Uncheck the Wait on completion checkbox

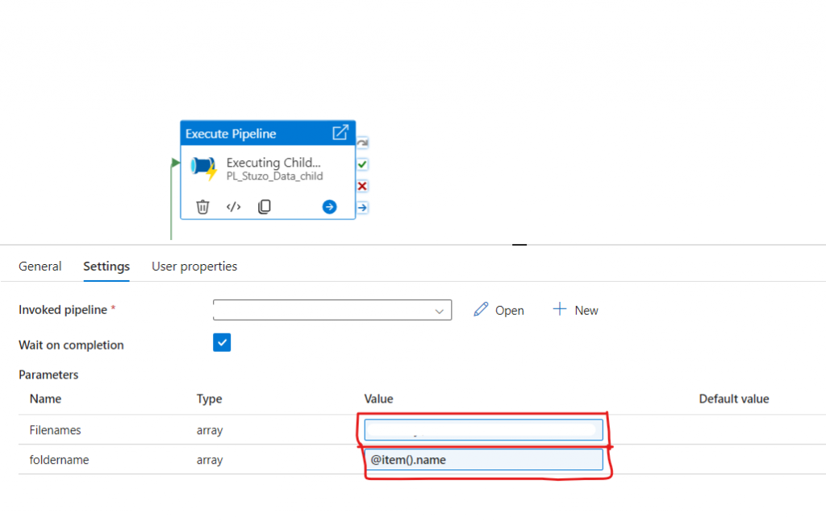click(x=222, y=343)
